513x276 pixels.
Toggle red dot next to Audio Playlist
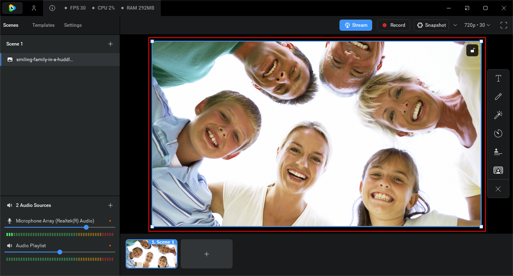(x=110, y=246)
